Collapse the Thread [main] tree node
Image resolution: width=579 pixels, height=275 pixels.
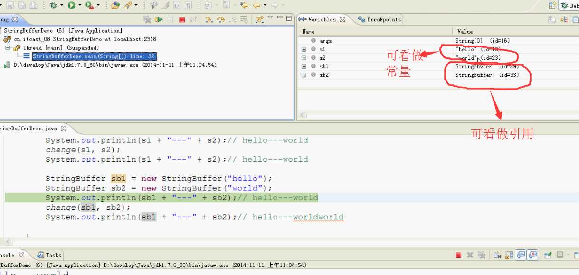[8, 48]
